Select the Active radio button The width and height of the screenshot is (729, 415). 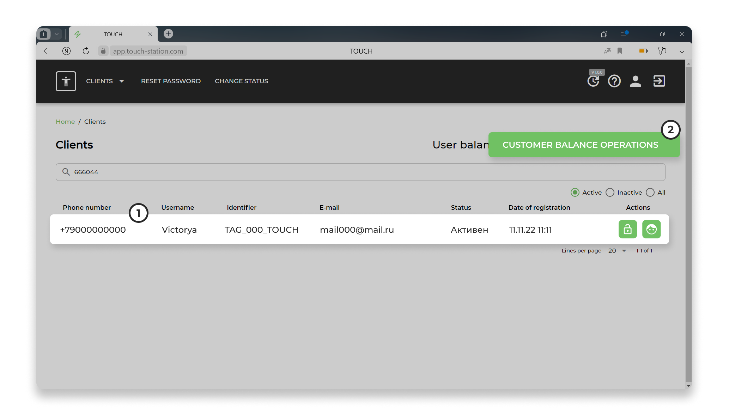[575, 193]
